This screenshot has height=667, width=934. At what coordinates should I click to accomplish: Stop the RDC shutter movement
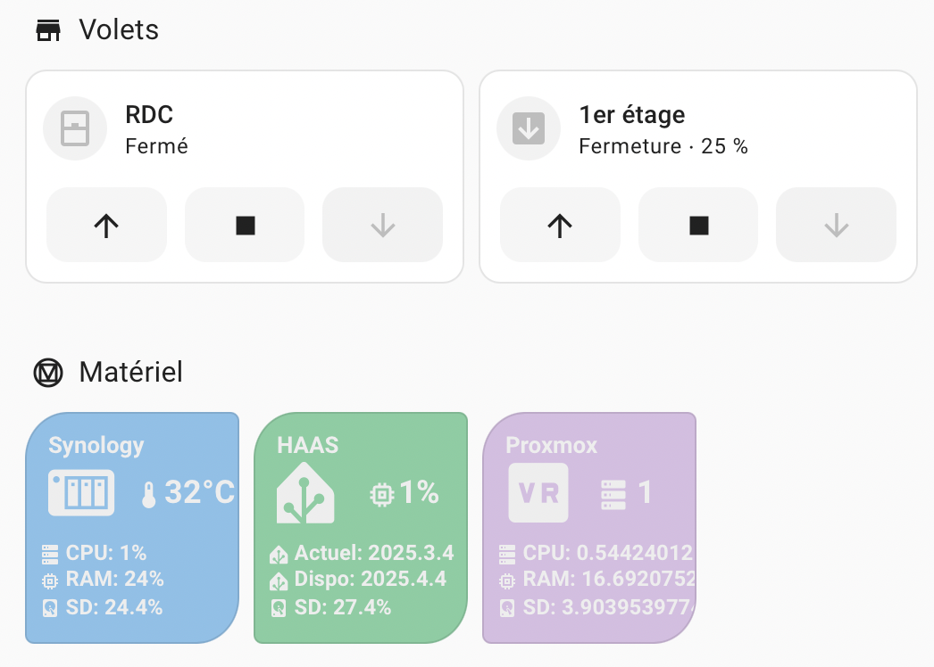pyautogui.click(x=245, y=225)
